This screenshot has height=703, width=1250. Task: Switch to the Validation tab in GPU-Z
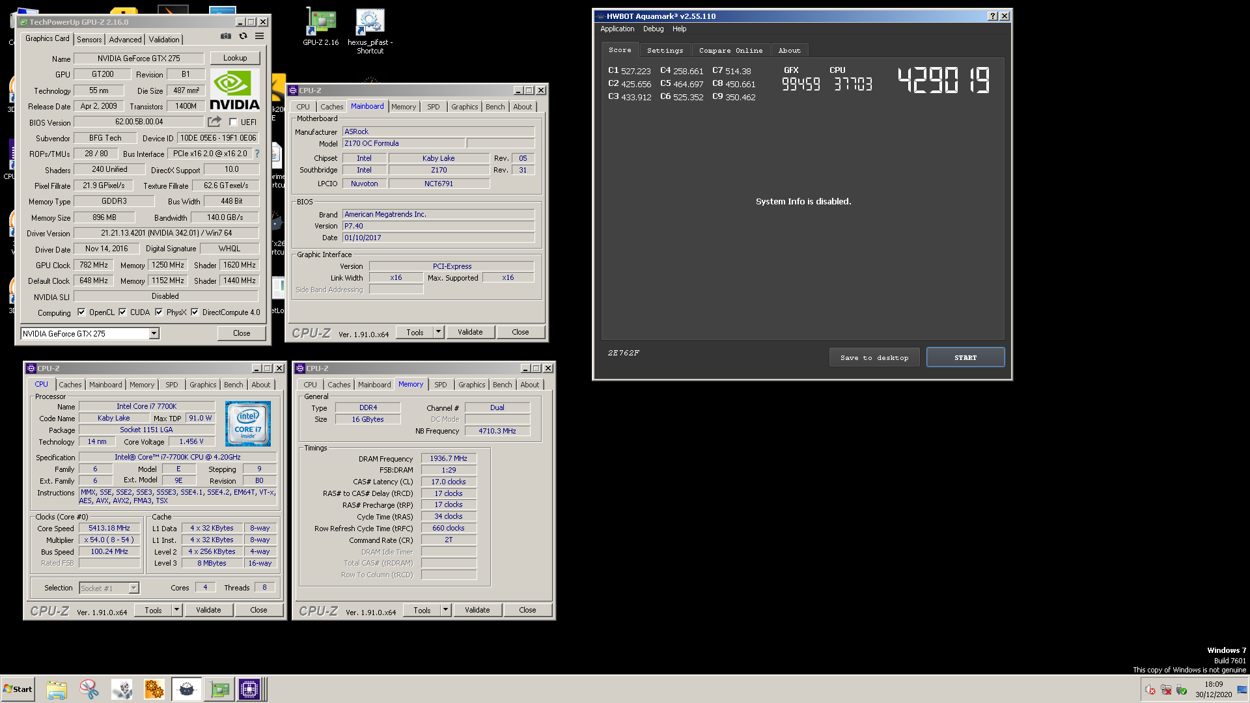tap(164, 40)
